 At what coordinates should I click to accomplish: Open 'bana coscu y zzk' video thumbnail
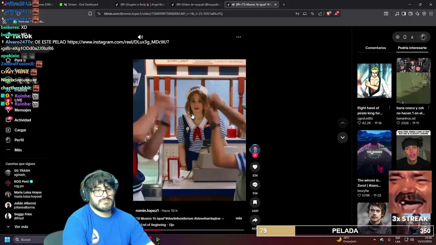click(x=414, y=81)
